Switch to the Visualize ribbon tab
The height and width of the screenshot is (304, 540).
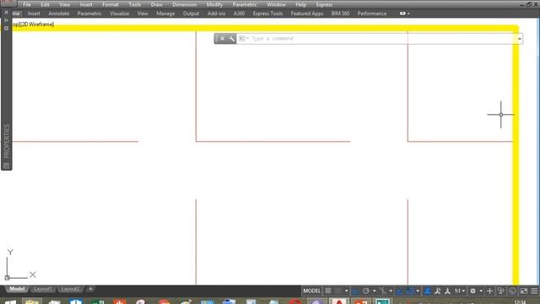[120, 14]
